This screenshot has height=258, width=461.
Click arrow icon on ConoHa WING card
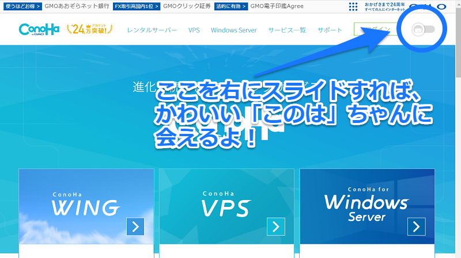coord(135,226)
